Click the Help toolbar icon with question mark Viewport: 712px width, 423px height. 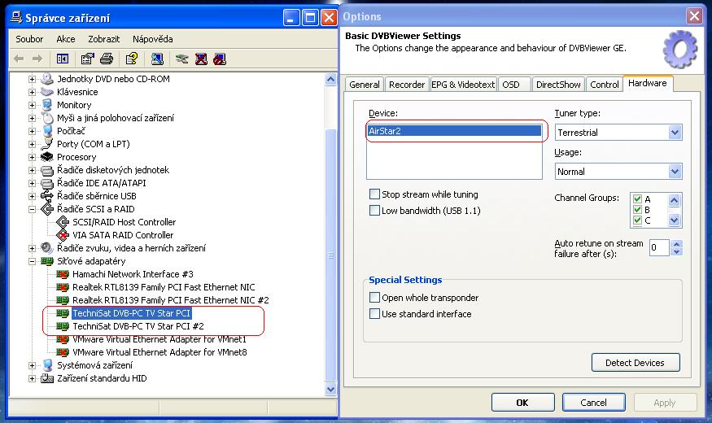132,59
